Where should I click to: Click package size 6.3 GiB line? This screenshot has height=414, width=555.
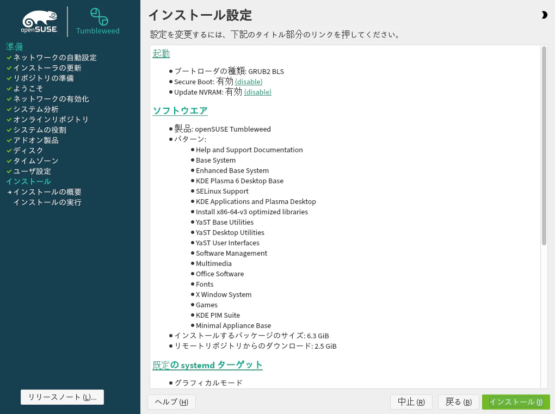252,336
